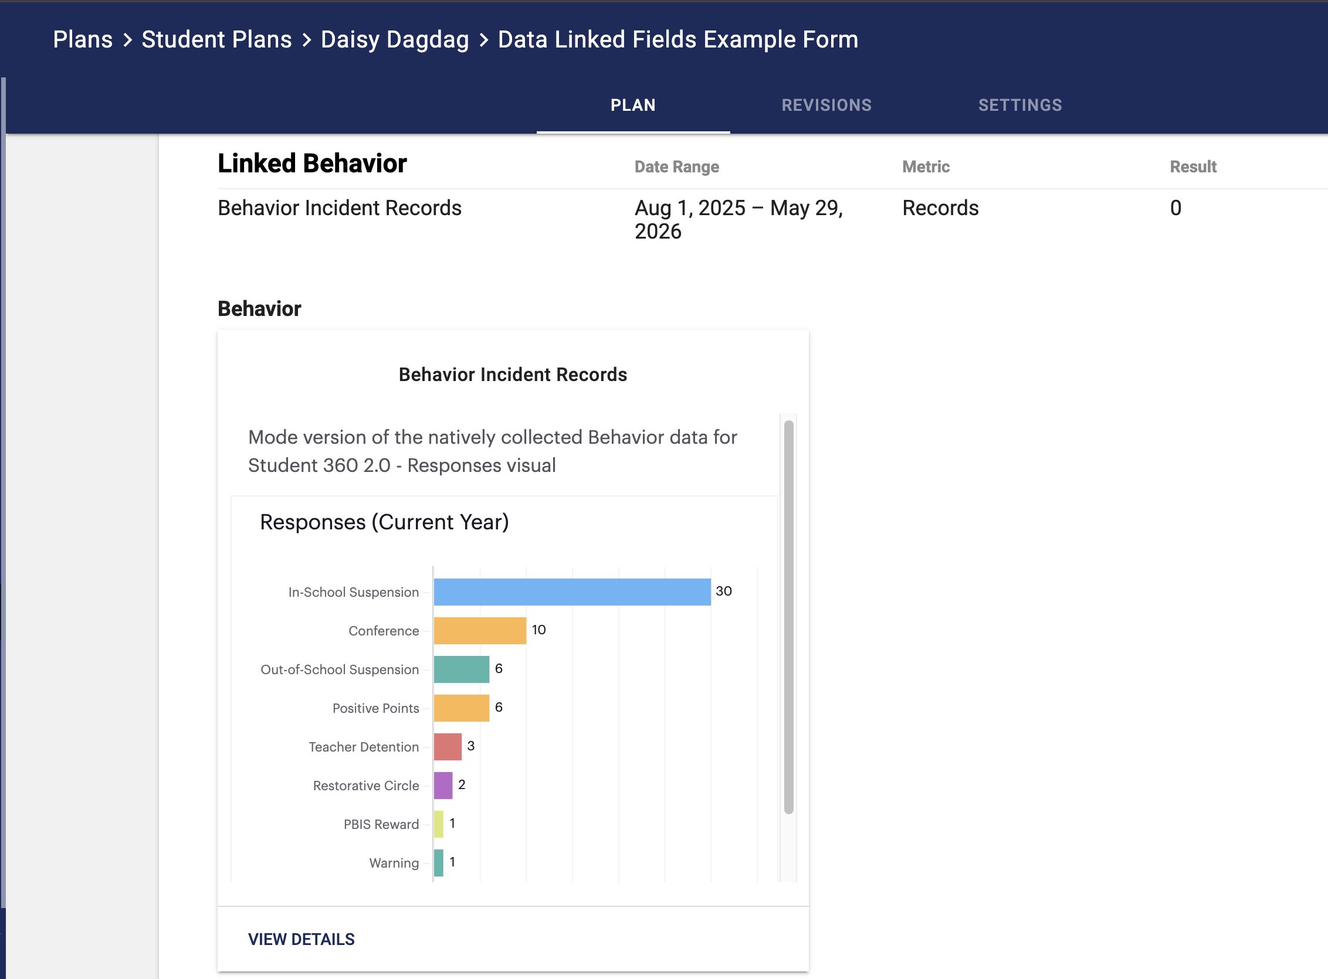Click the VIEW DETAILS button
This screenshot has width=1328, height=979.
pos(301,939)
